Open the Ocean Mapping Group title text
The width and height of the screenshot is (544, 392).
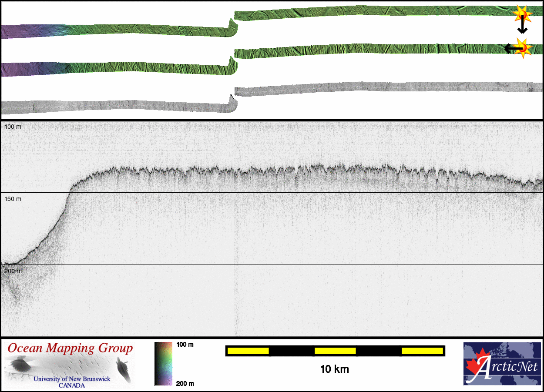[x=70, y=348]
